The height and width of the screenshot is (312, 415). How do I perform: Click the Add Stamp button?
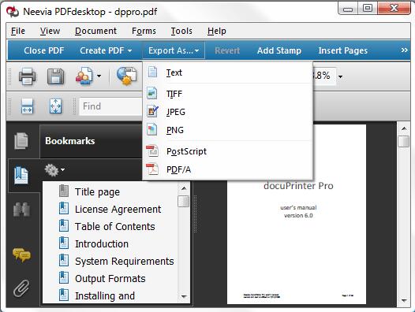point(279,50)
